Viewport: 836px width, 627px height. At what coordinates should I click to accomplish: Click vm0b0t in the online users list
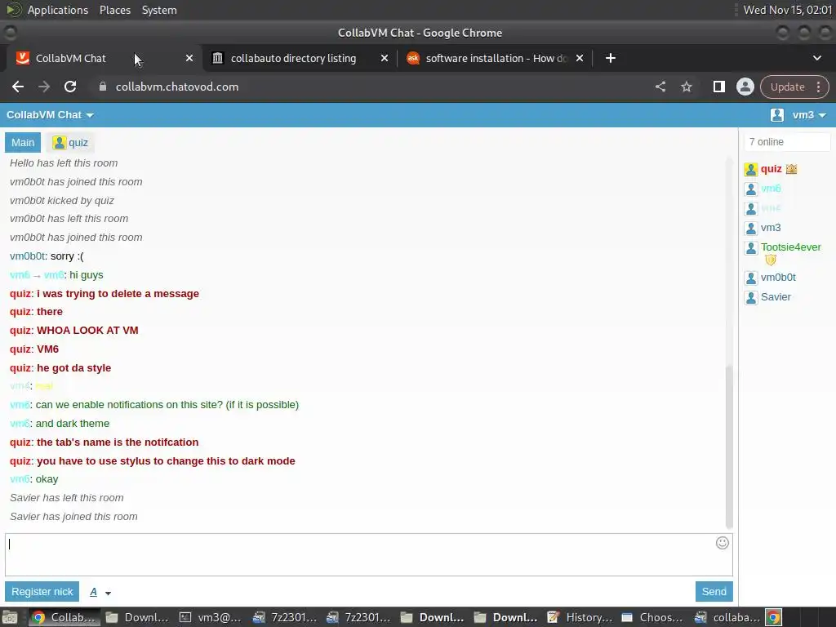point(778,278)
